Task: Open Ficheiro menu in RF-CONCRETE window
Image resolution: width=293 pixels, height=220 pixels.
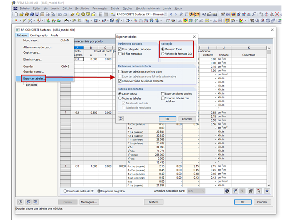Action: (x=22, y=35)
